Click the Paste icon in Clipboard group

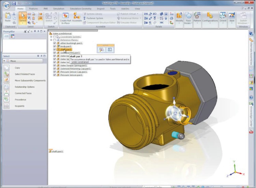pos(8,17)
